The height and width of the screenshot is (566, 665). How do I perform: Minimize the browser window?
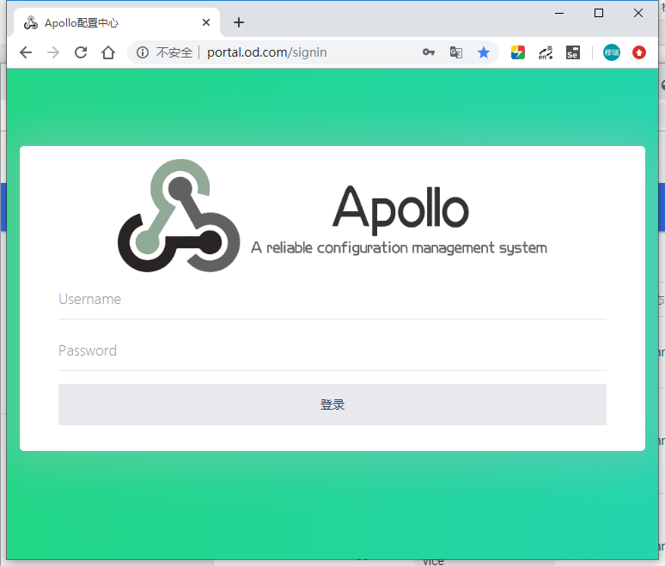[559, 13]
